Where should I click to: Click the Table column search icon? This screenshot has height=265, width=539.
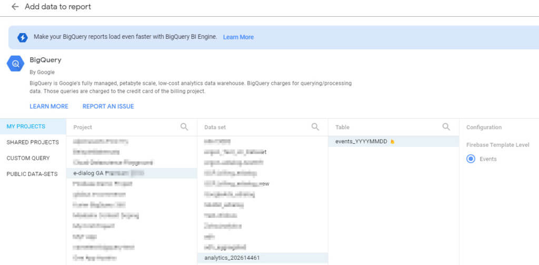pos(446,126)
